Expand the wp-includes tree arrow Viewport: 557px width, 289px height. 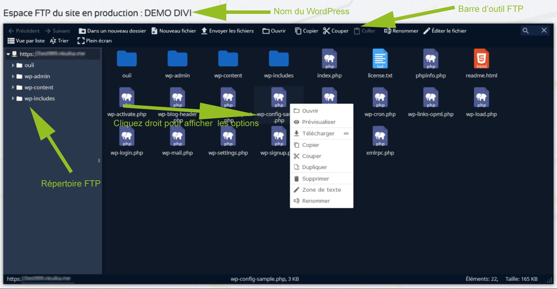coord(13,99)
